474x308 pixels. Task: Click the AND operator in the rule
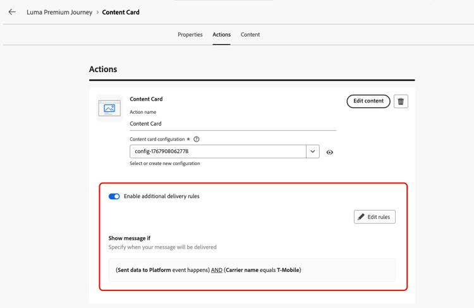(x=217, y=270)
